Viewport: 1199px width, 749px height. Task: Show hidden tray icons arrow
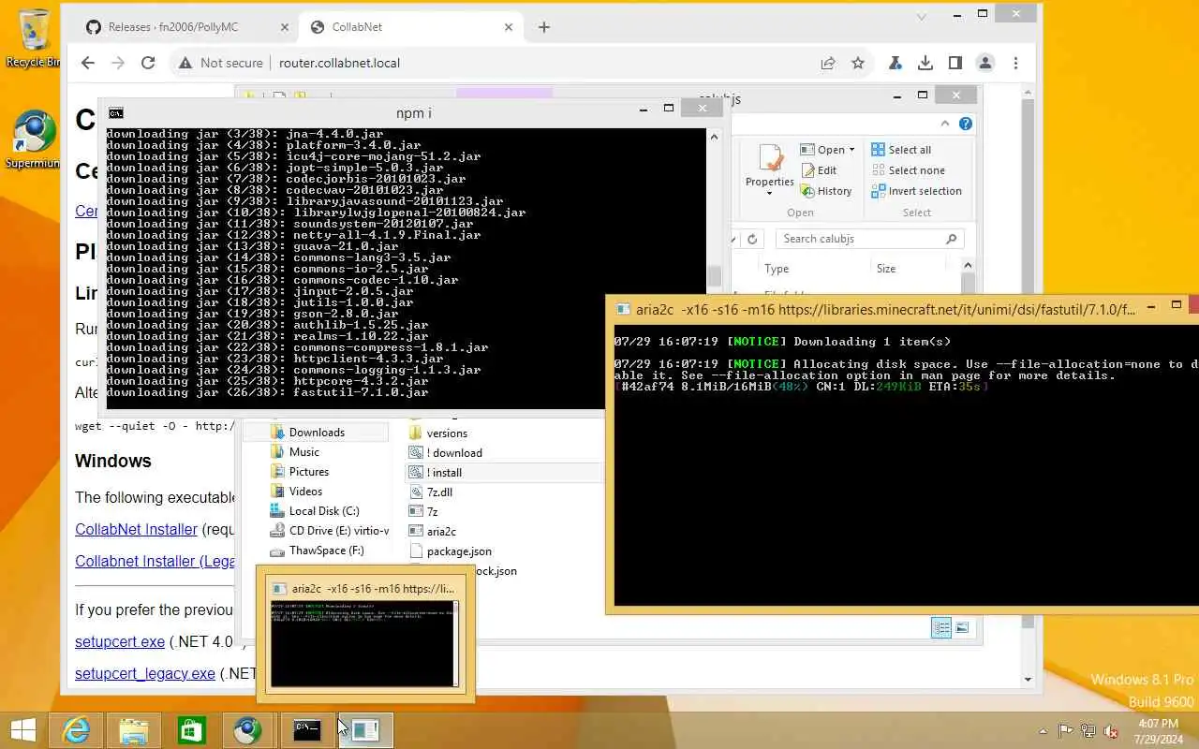[1044, 731]
